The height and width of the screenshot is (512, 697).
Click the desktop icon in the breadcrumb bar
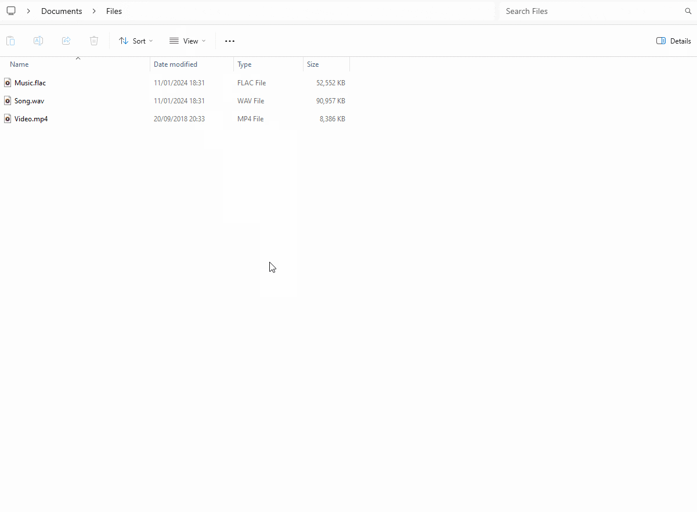point(10,10)
